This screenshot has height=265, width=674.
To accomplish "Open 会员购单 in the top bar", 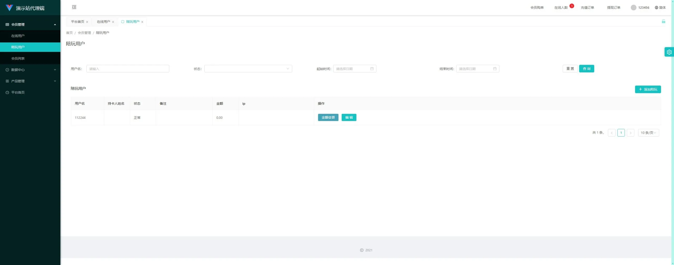I will (537, 8).
